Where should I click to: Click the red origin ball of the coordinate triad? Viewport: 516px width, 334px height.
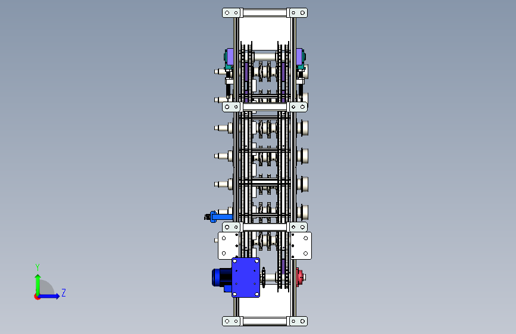pos(37,297)
